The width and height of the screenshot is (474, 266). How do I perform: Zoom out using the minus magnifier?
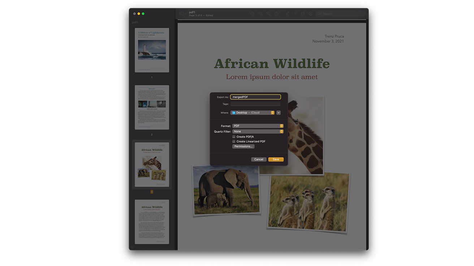(260, 14)
